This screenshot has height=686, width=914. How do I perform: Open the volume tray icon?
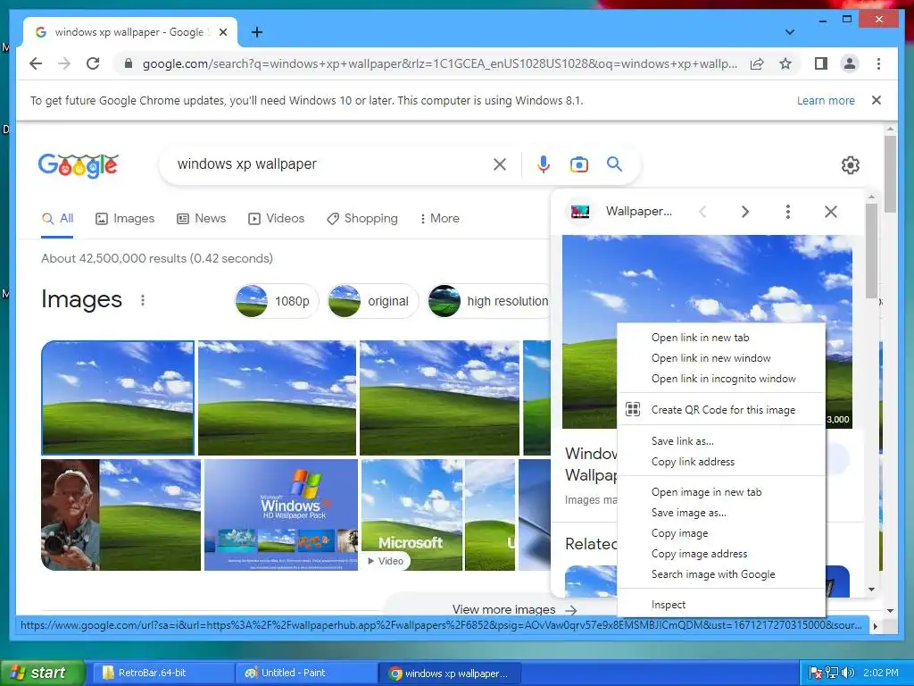coord(848,673)
